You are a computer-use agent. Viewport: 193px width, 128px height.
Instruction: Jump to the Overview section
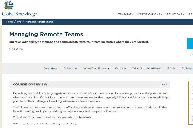50,68
